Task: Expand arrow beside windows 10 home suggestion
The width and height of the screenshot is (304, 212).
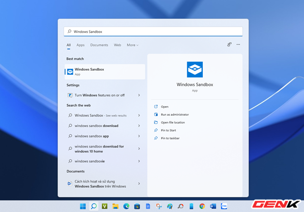Action: click(x=139, y=149)
